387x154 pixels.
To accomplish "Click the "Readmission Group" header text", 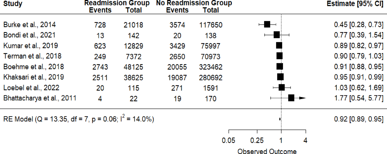I will click(117, 3).
